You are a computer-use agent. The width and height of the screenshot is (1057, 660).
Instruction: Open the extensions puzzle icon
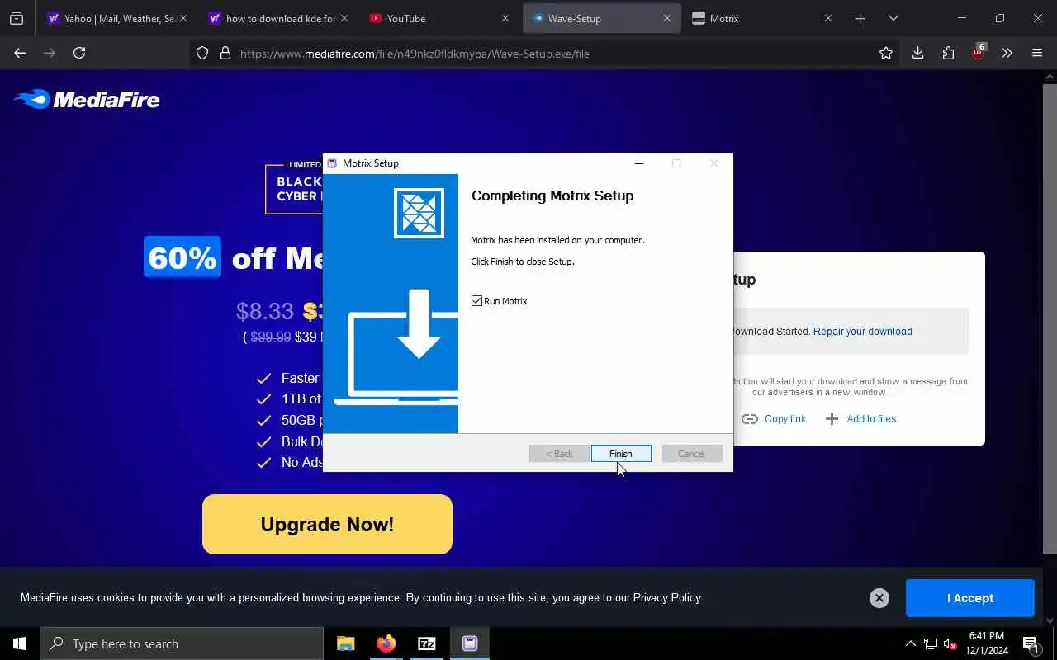[948, 53]
